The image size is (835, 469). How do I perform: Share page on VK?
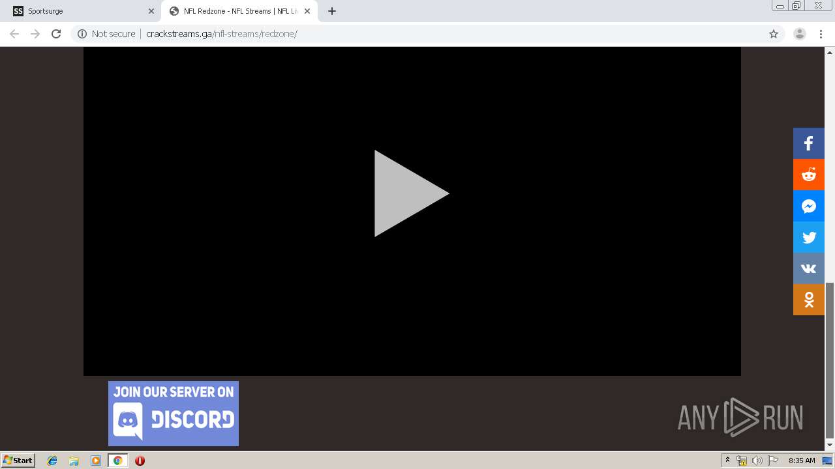click(809, 268)
